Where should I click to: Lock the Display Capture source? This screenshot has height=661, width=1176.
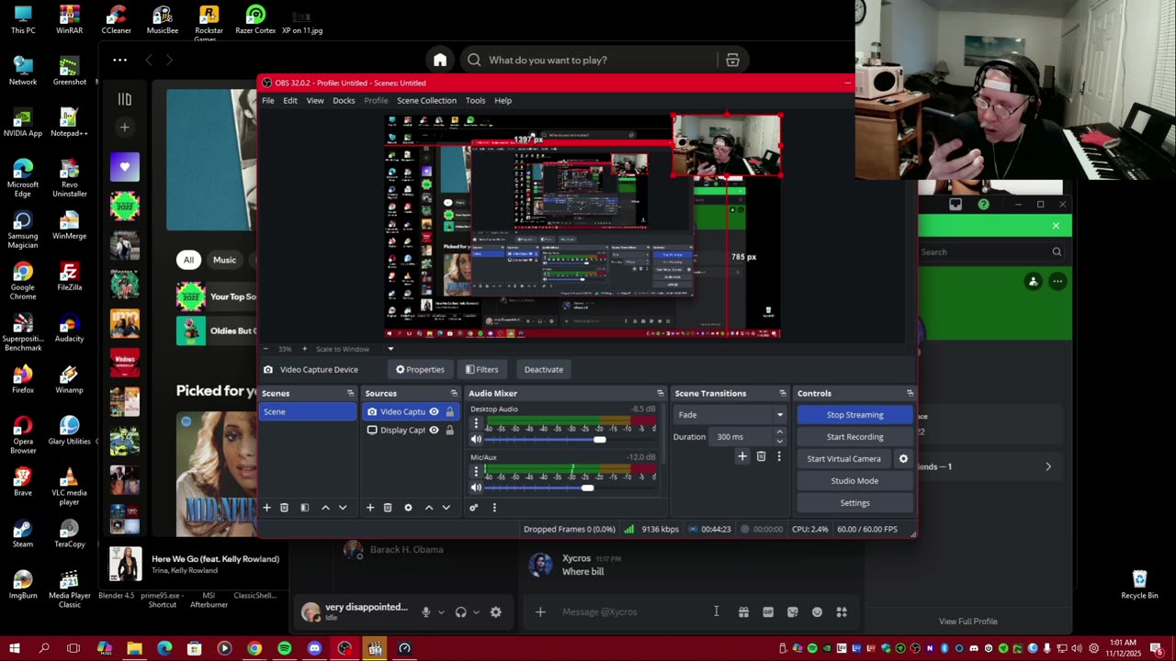[x=449, y=431]
